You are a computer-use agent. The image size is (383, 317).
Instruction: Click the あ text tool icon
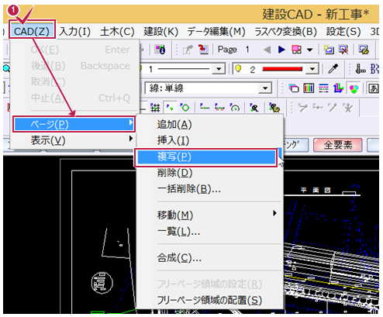point(374,88)
